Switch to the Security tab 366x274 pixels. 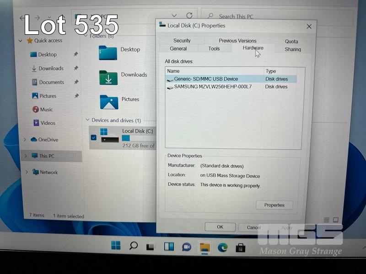182,41
